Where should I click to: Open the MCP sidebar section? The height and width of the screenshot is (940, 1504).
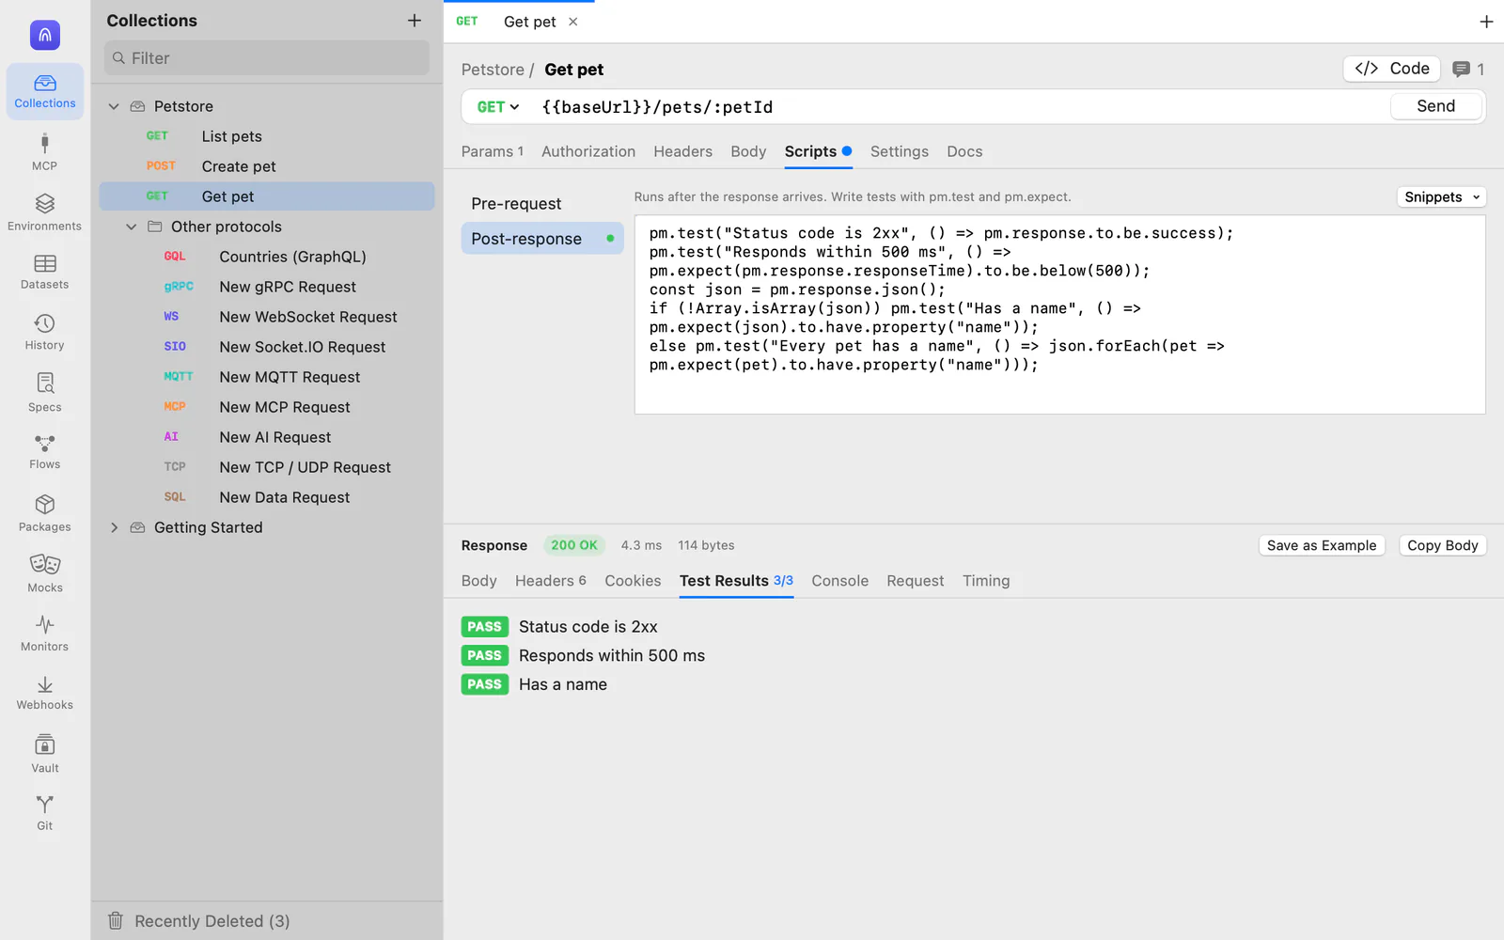point(45,152)
